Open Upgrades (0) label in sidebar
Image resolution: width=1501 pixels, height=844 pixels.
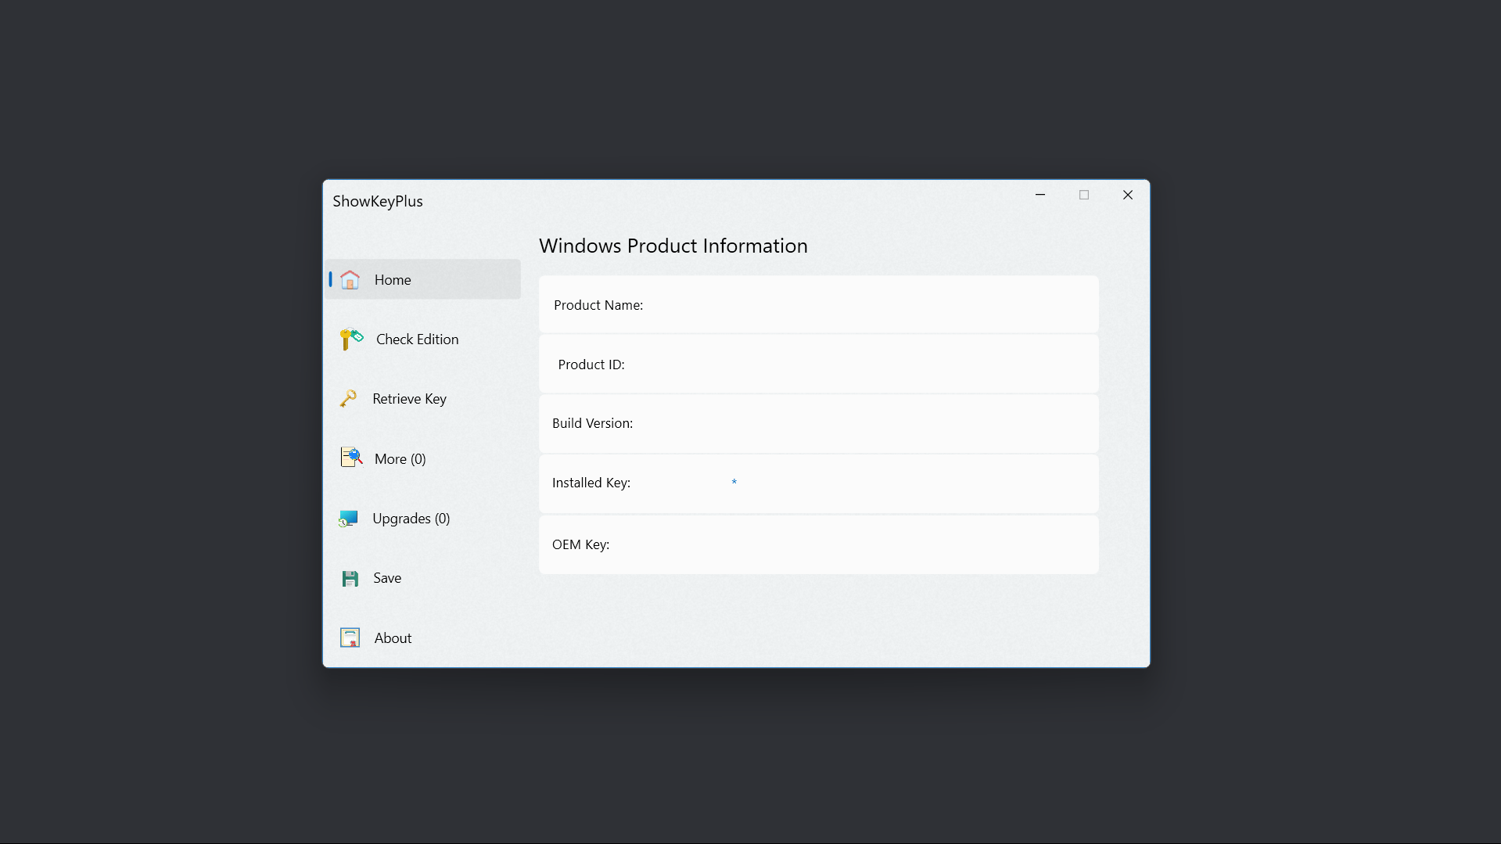point(411,519)
